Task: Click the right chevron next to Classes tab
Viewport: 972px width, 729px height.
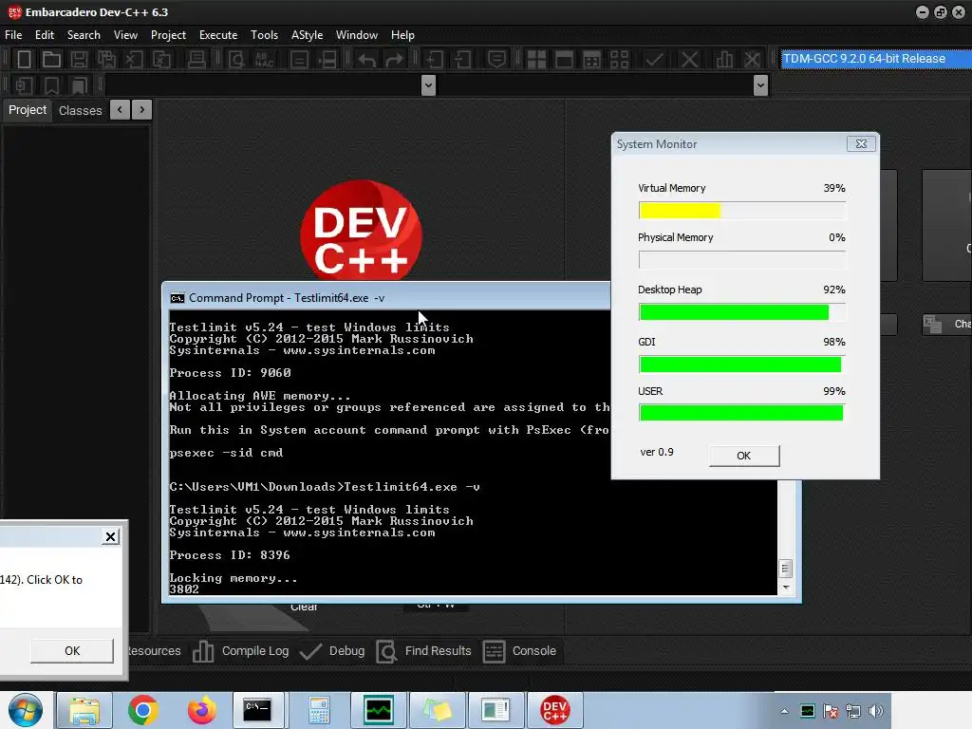Action: tap(142, 110)
